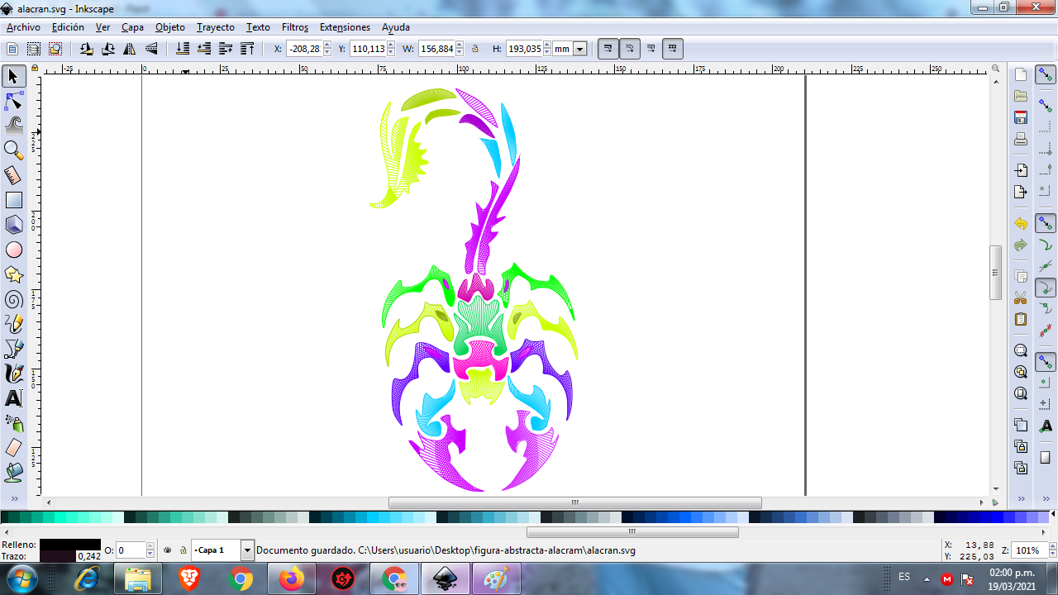
Task: Select the Eraser tool
Action: point(13,448)
